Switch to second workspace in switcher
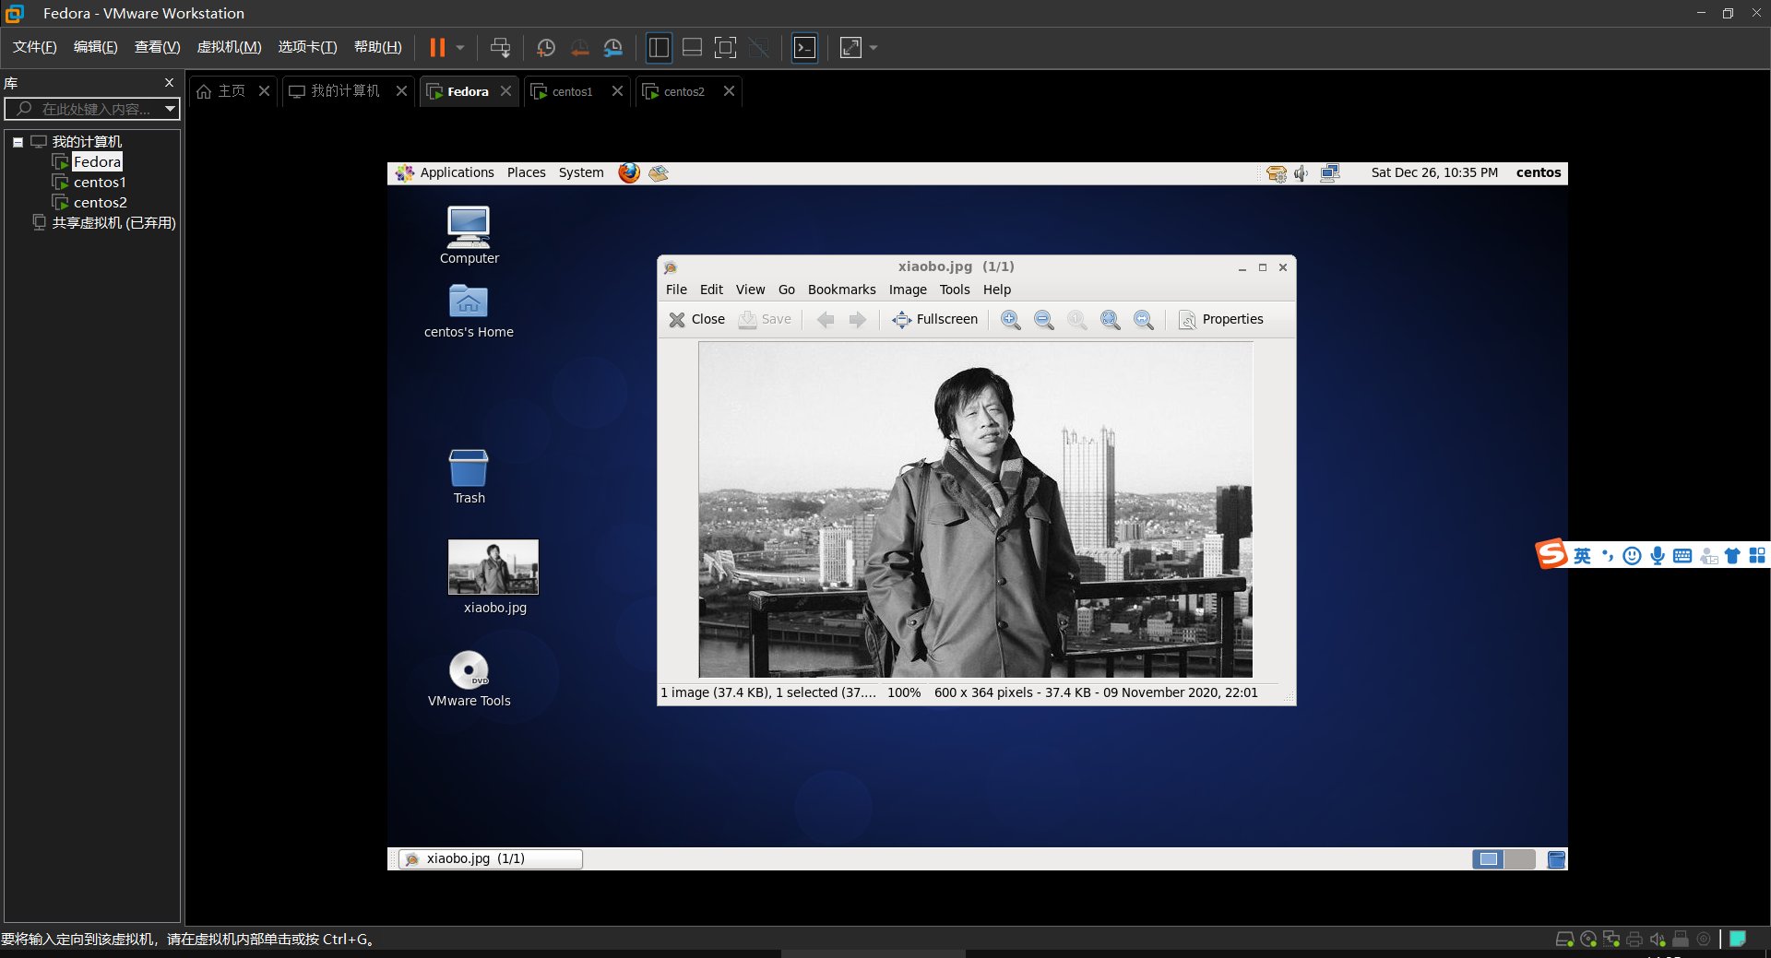Viewport: 1771px width, 958px height. pyautogui.click(x=1519, y=859)
